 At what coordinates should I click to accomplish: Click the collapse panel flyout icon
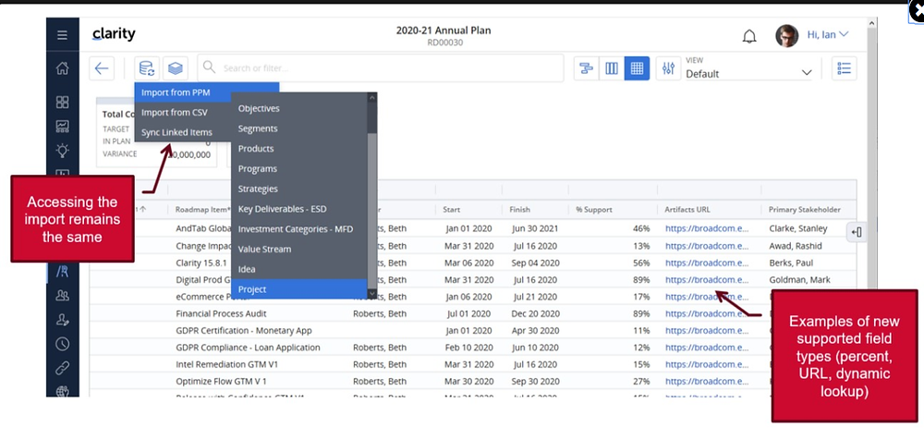(x=857, y=232)
